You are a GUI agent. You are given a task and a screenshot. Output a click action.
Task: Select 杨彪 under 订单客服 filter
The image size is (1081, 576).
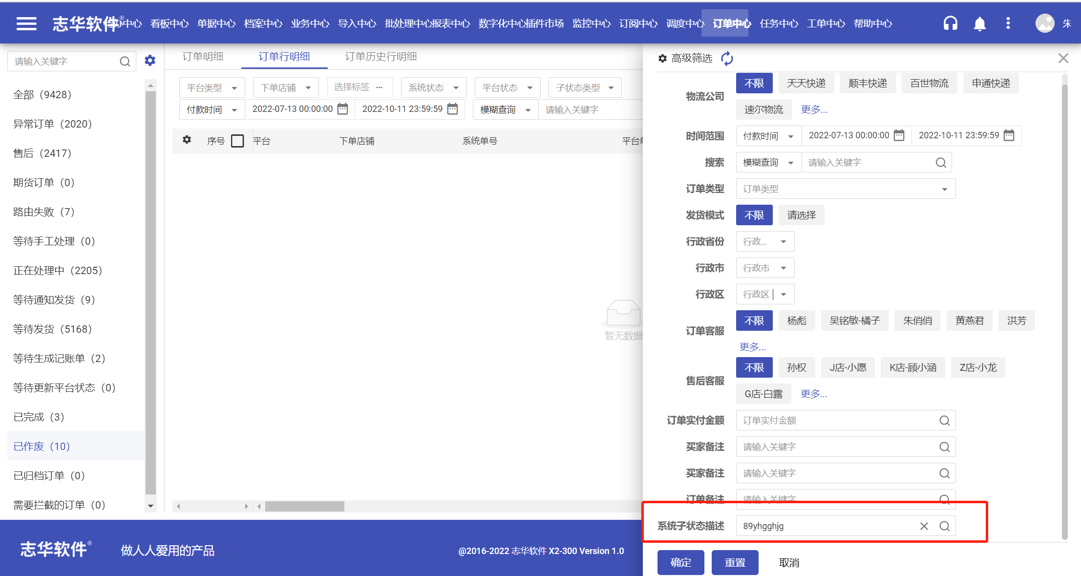(x=797, y=321)
